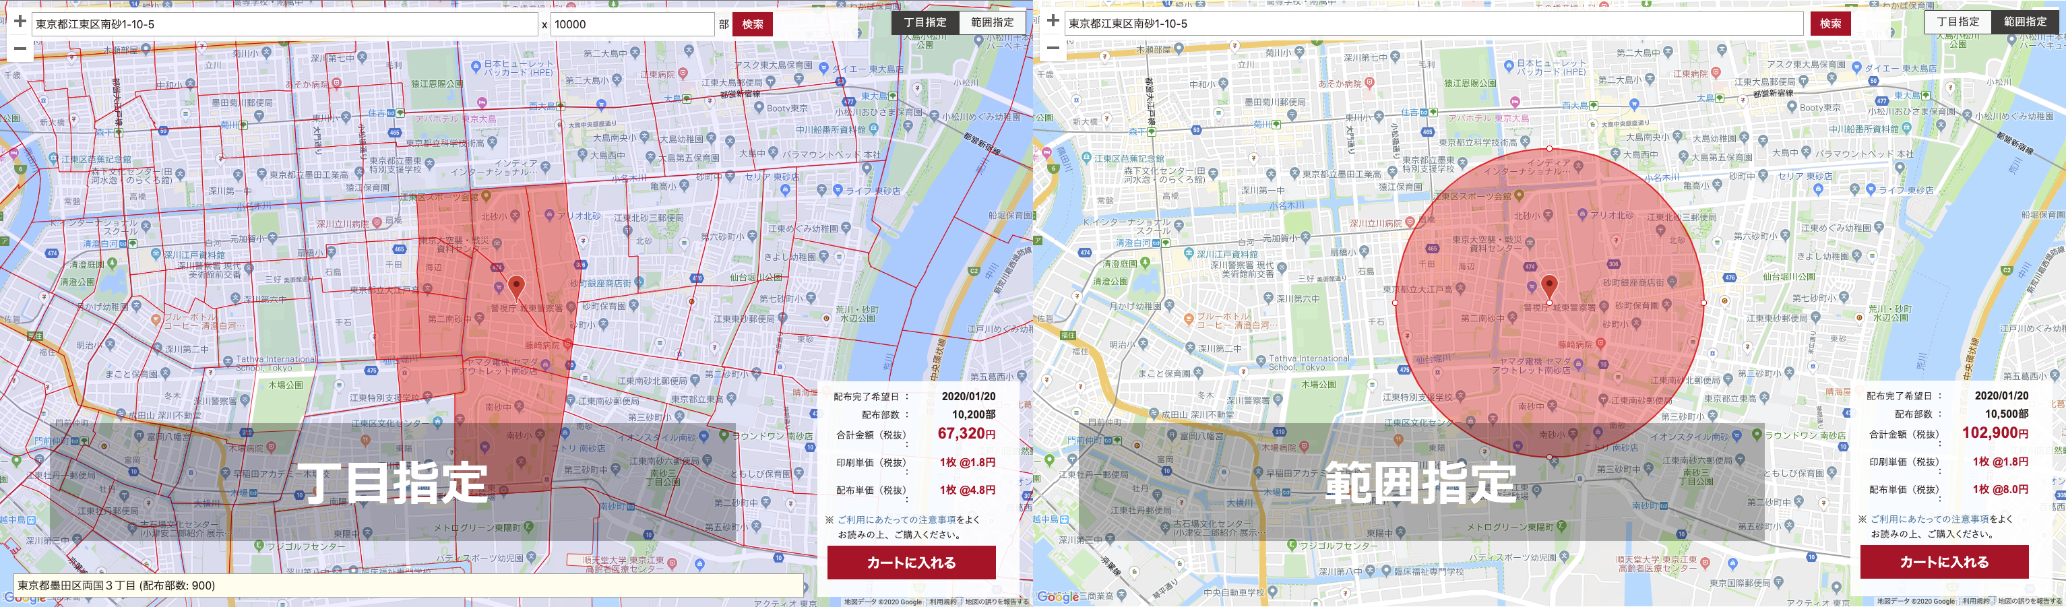Click 利用規約 link in 範囲指定 map footer
Screen dimensions: 2066x607
coord(1976,600)
